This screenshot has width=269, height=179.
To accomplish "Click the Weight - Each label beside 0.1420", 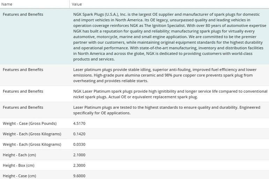I will pos(32,134).
